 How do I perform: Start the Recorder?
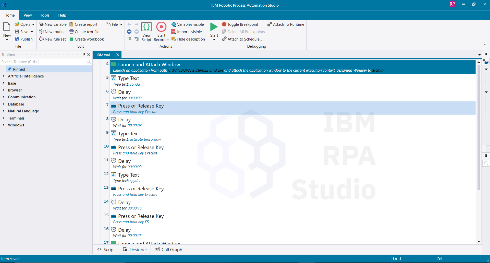pyautogui.click(x=161, y=32)
